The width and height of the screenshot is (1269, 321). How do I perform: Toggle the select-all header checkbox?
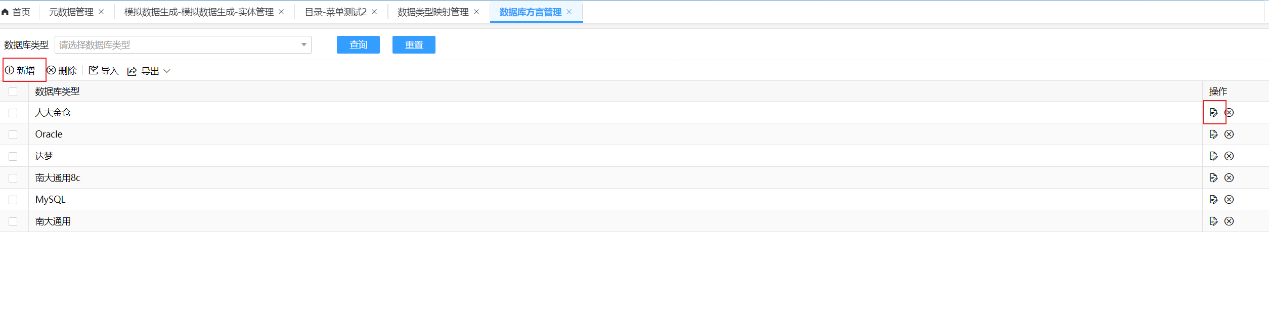[13, 92]
